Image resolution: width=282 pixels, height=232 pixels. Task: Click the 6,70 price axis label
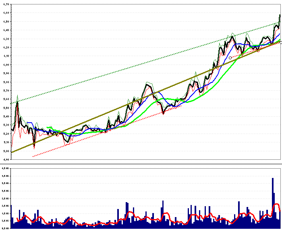(x=6, y=4)
